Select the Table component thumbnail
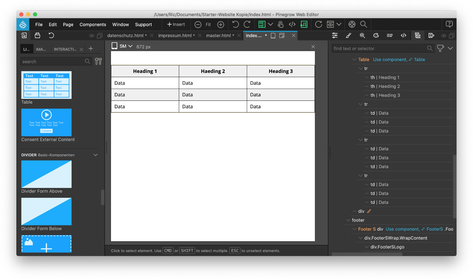473x279 pixels. [46, 85]
